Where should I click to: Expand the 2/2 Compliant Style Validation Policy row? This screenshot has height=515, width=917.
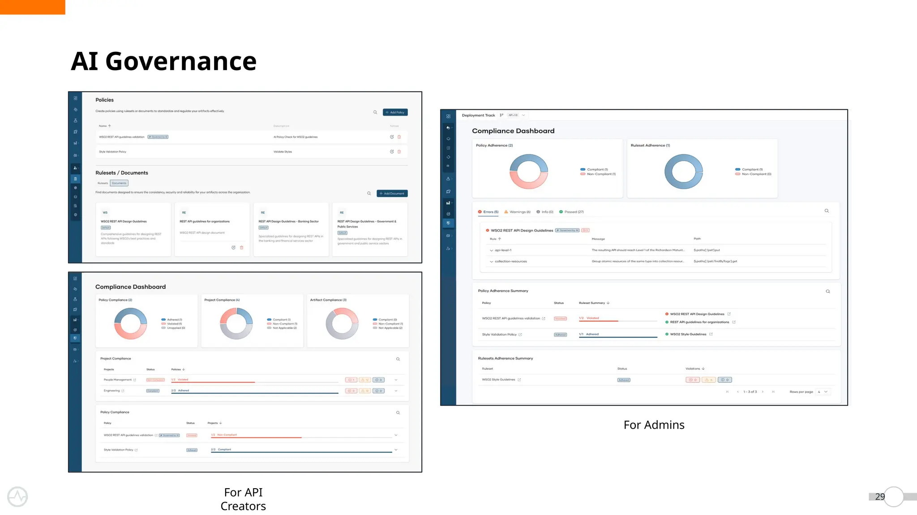point(396,450)
